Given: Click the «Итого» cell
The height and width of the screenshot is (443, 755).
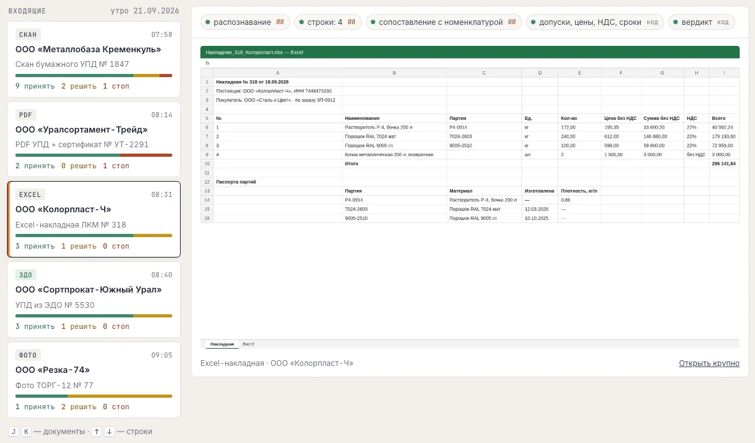Looking at the screenshot, I should point(394,164).
